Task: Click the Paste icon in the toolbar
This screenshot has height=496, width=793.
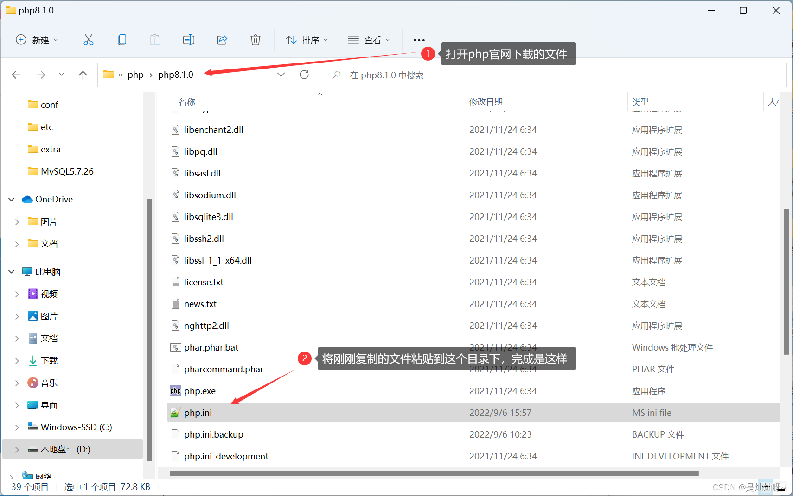Action: coord(155,40)
